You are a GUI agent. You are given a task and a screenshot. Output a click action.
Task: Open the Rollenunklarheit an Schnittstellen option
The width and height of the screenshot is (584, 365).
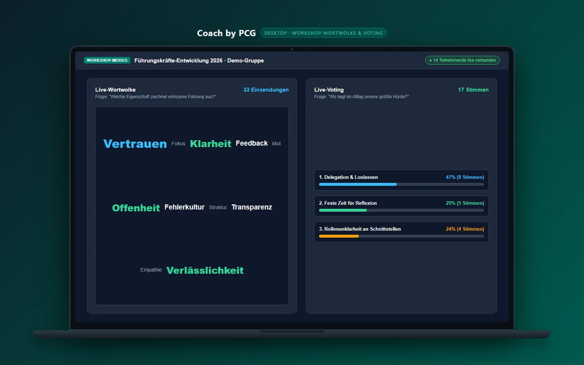401,232
